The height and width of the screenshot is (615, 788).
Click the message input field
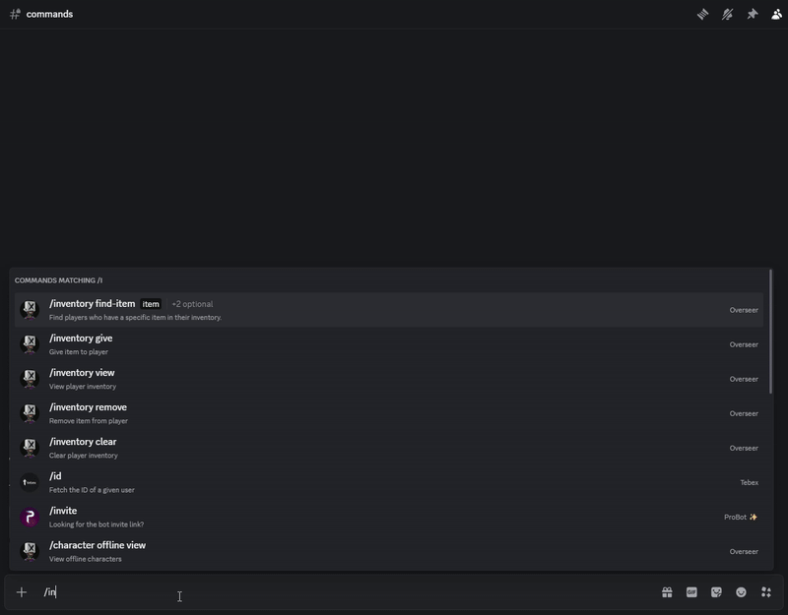tap(345, 592)
